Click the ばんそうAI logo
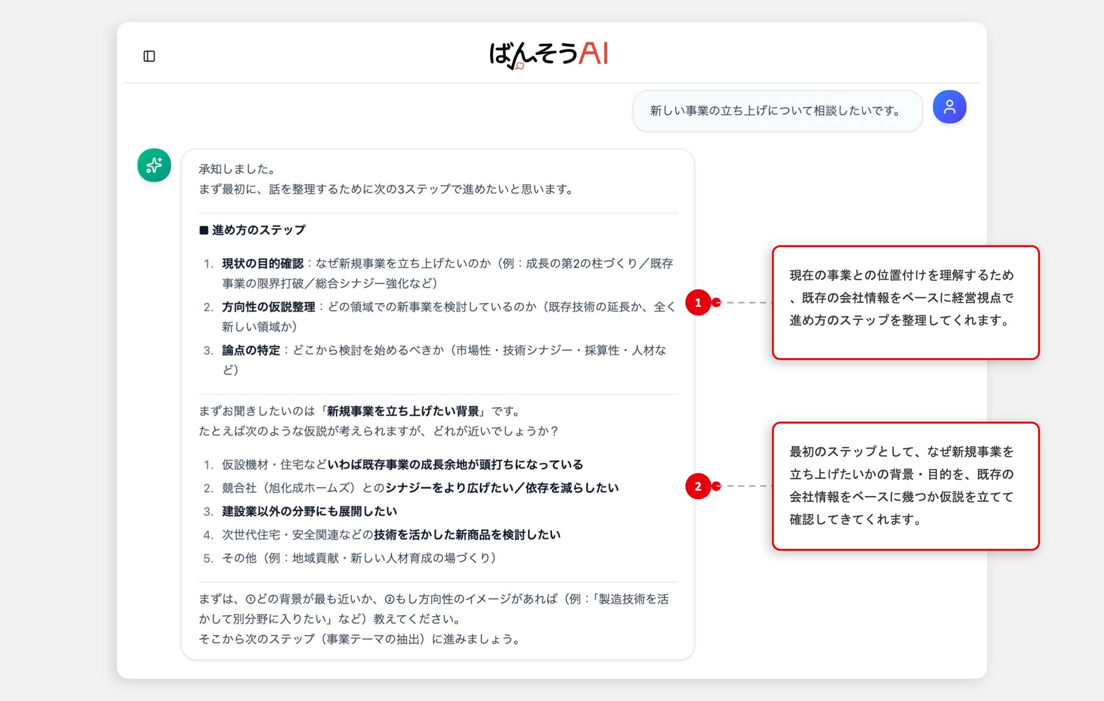The height and width of the screenshot is (701, 1104). click(x=548, y=55)
